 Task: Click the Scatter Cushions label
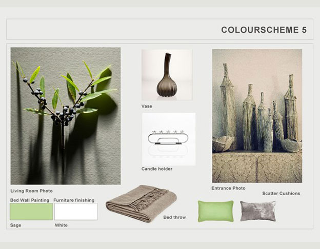[281, 193]
